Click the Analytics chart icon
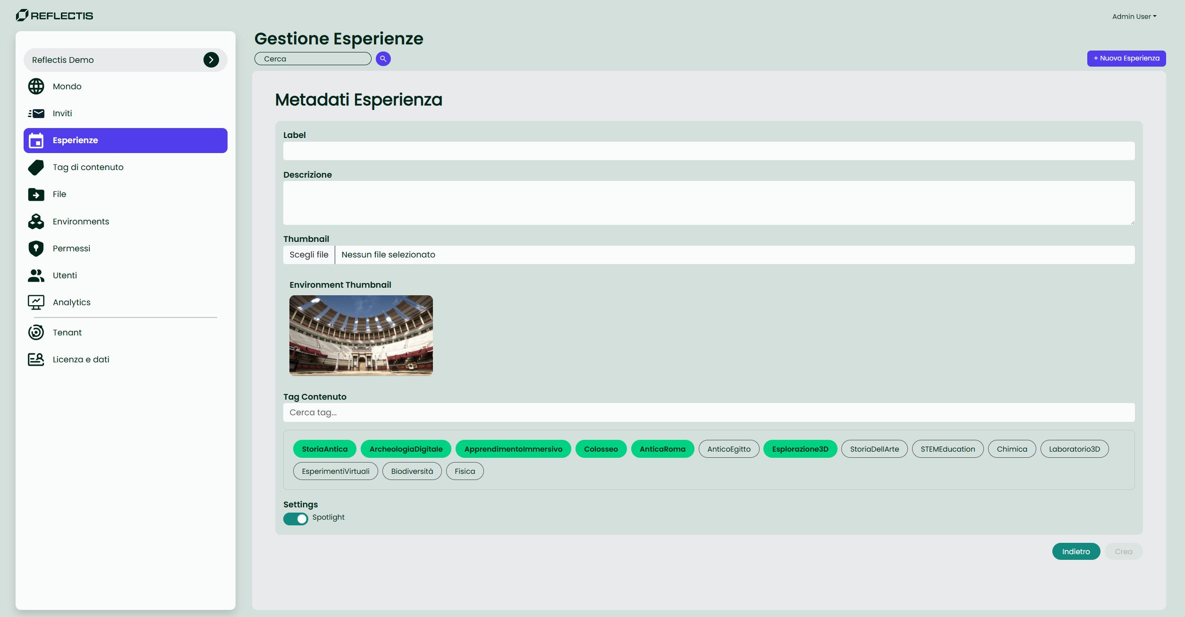The height and width of the screenshot is (617, 1185). pyautogui.click(x=36, y=302)
